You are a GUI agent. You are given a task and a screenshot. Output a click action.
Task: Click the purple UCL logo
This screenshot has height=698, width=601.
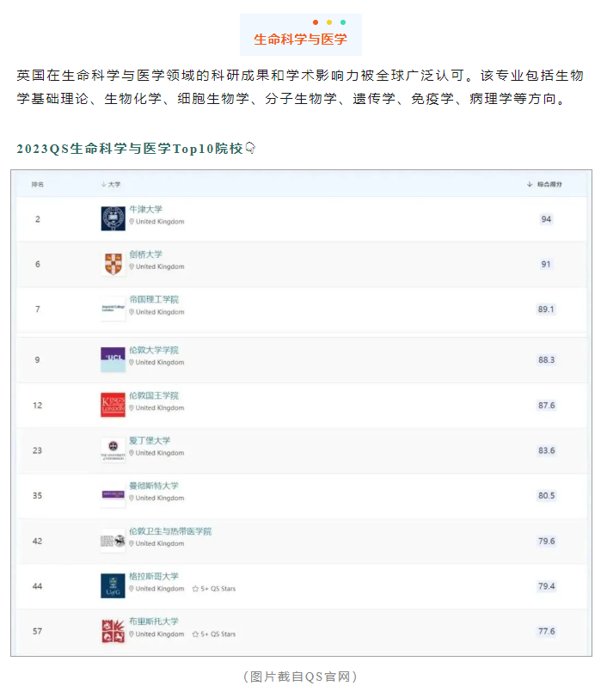113,359
